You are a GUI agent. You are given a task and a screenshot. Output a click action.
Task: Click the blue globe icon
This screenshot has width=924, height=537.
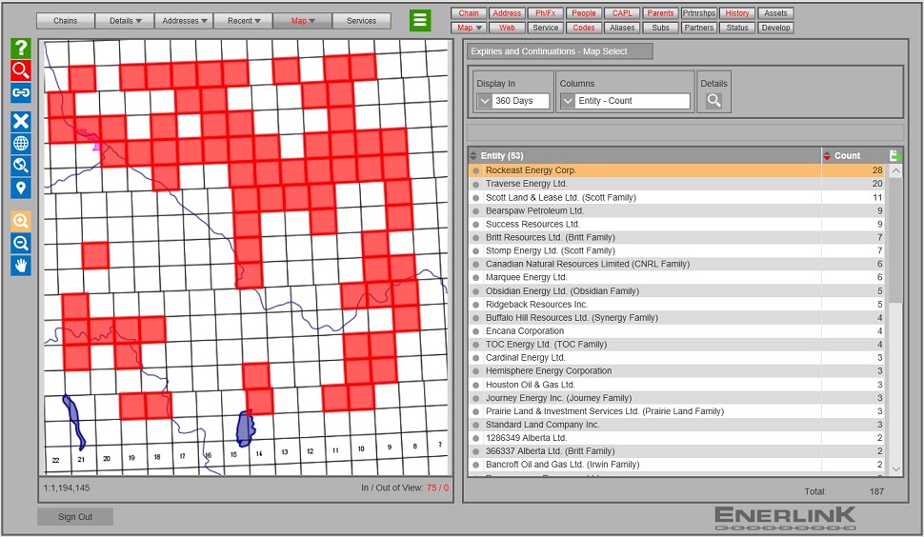(21, 143)
